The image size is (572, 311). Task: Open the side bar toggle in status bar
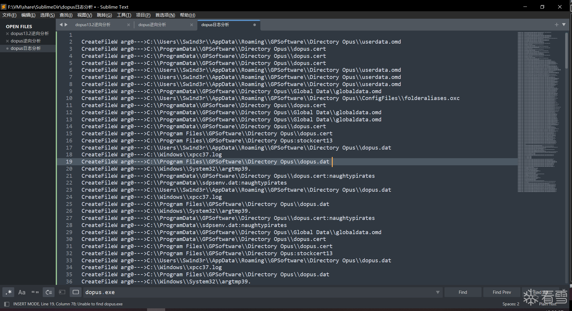pos(7,304)
